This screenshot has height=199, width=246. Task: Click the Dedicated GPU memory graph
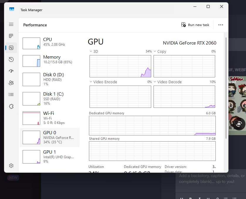coord(152,125)
